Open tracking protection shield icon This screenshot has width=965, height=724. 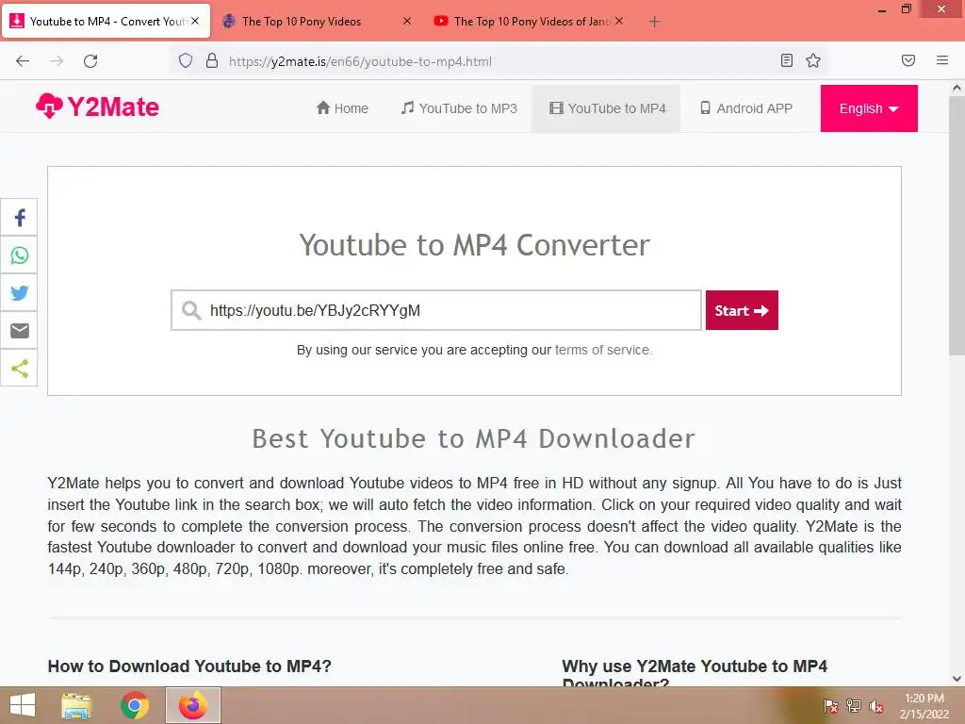186,61
